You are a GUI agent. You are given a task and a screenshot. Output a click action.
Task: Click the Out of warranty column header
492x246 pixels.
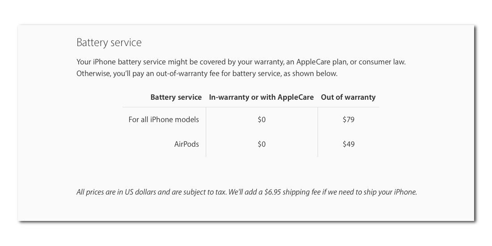point(348,97)
